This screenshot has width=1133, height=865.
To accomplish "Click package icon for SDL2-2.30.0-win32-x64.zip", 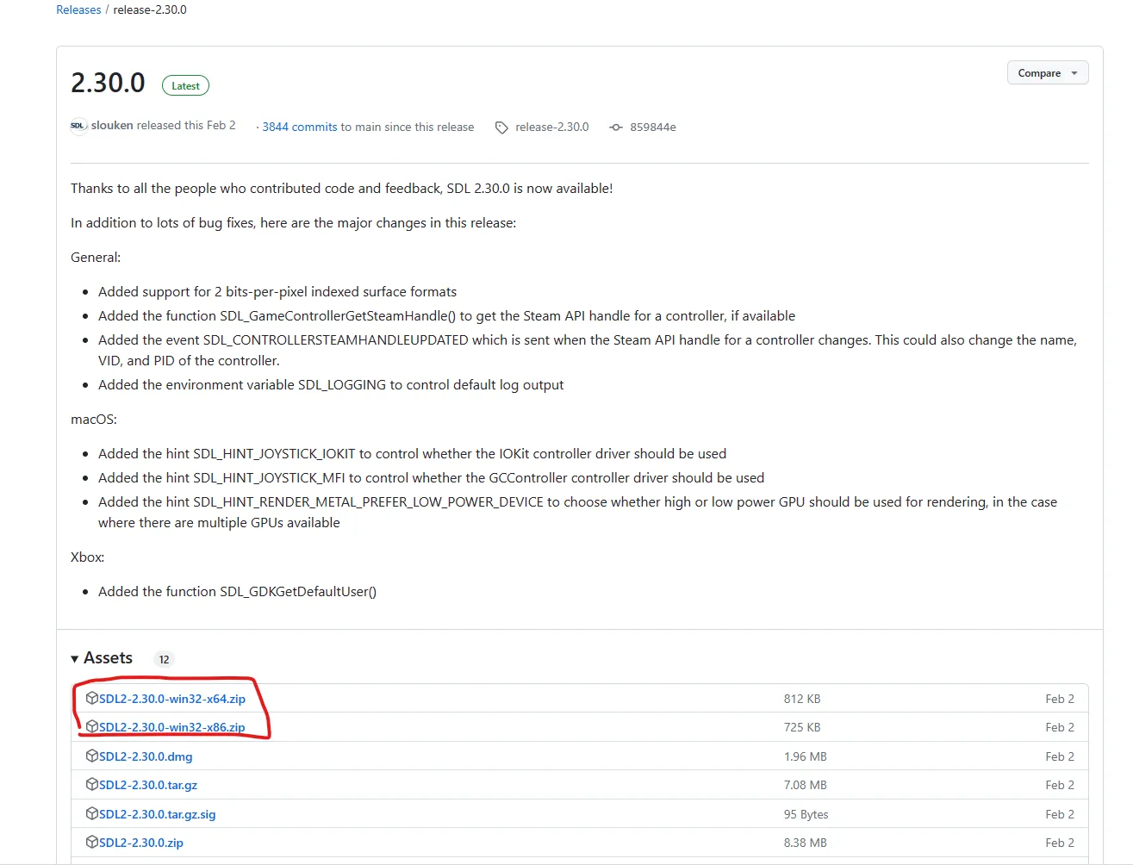I will [x=92, y=698].
